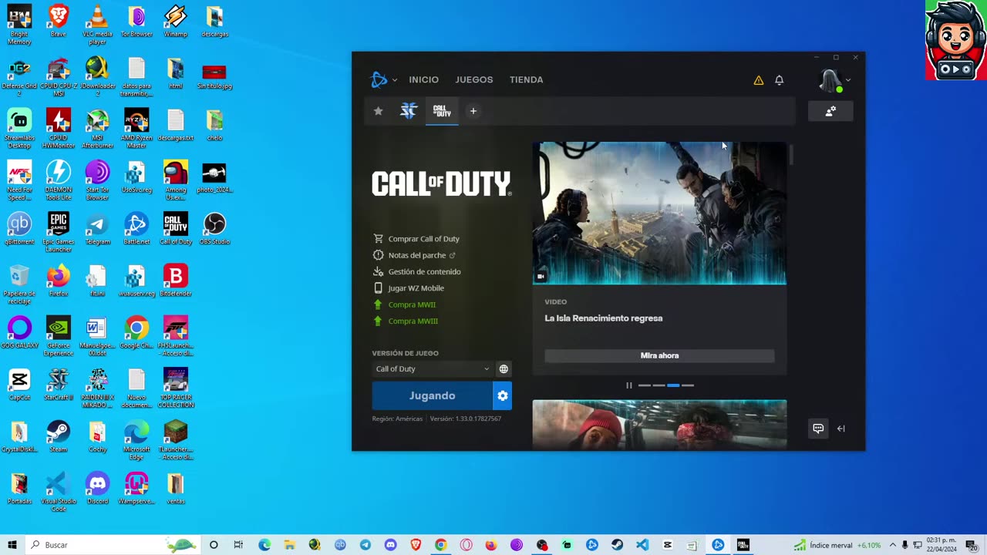
Task: Select the qBittorrent desktop icon
Action: tap(19, 229)
